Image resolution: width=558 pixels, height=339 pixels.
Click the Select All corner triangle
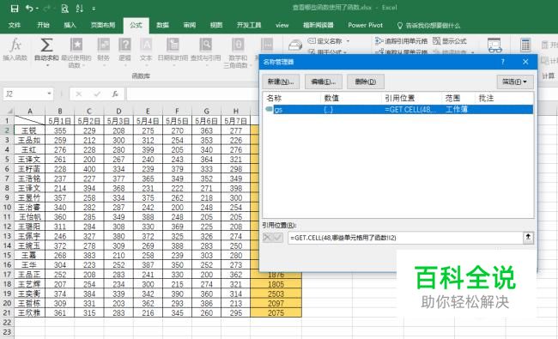click(x=10, y=111)
